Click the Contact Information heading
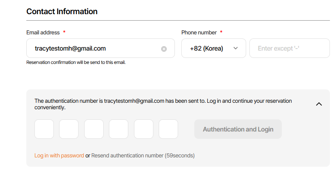The image size is (336, 176). point(62,11)
